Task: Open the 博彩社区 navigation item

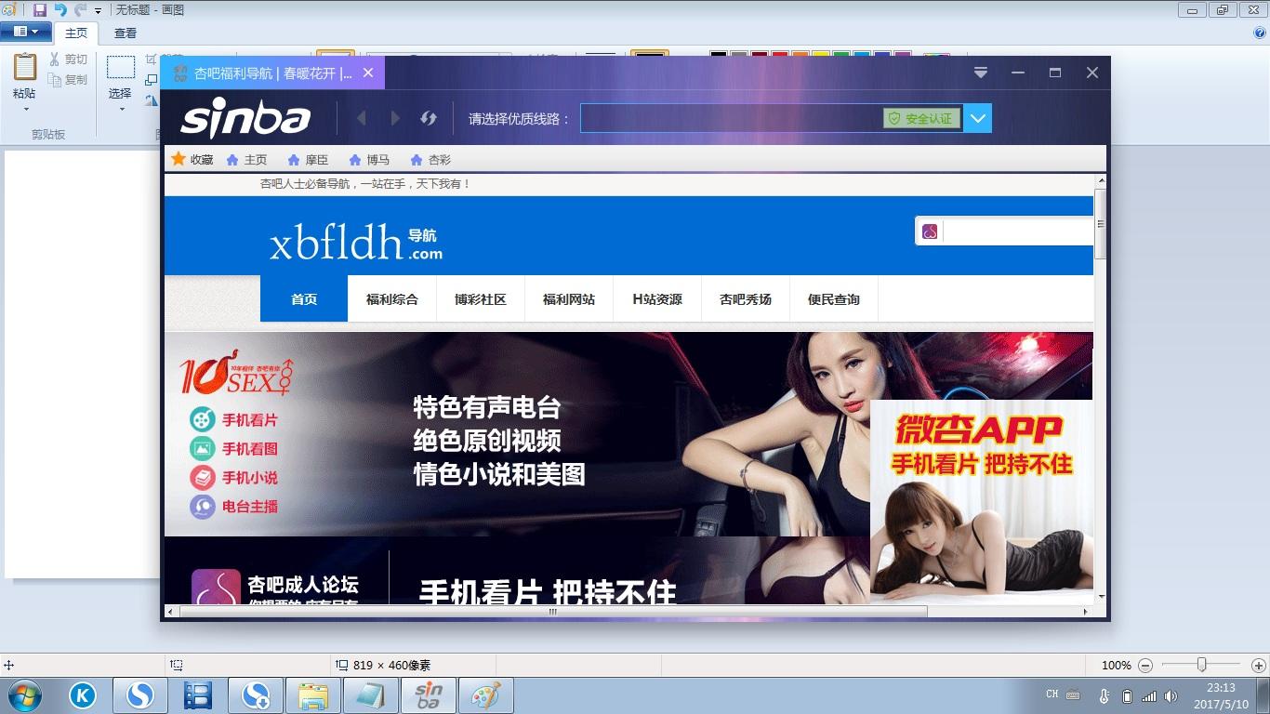Action: point(481,299)
